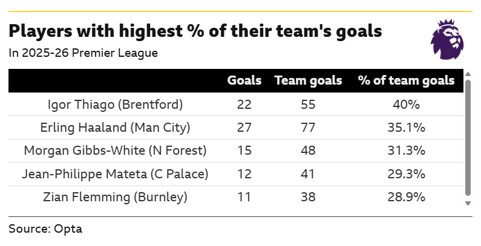Click the scrollbar up arrow
Screen dimensions: 481x246
pos(468,74)
